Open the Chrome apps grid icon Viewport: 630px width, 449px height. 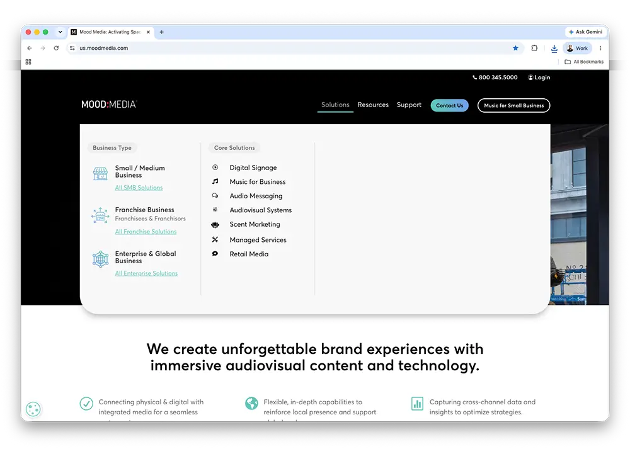28,62
